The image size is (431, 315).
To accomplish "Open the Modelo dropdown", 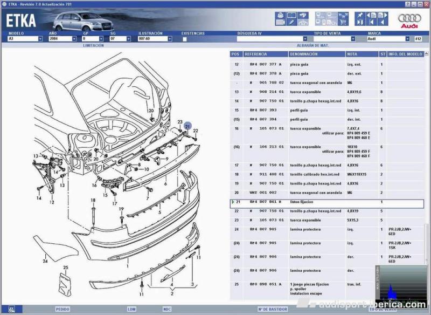I will (x=40, y=39).
